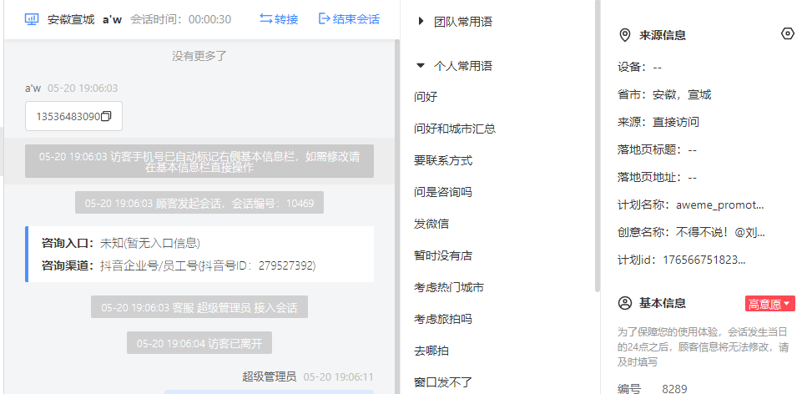
Task: Copy the phone number with the copy icon
Action: (x=106, y=116)
